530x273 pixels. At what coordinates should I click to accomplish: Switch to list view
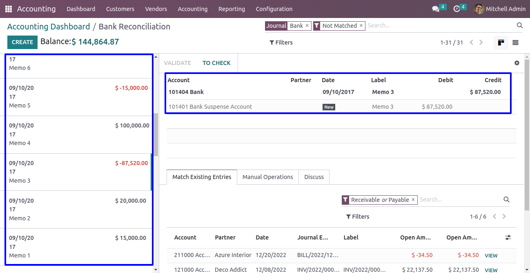515,43
